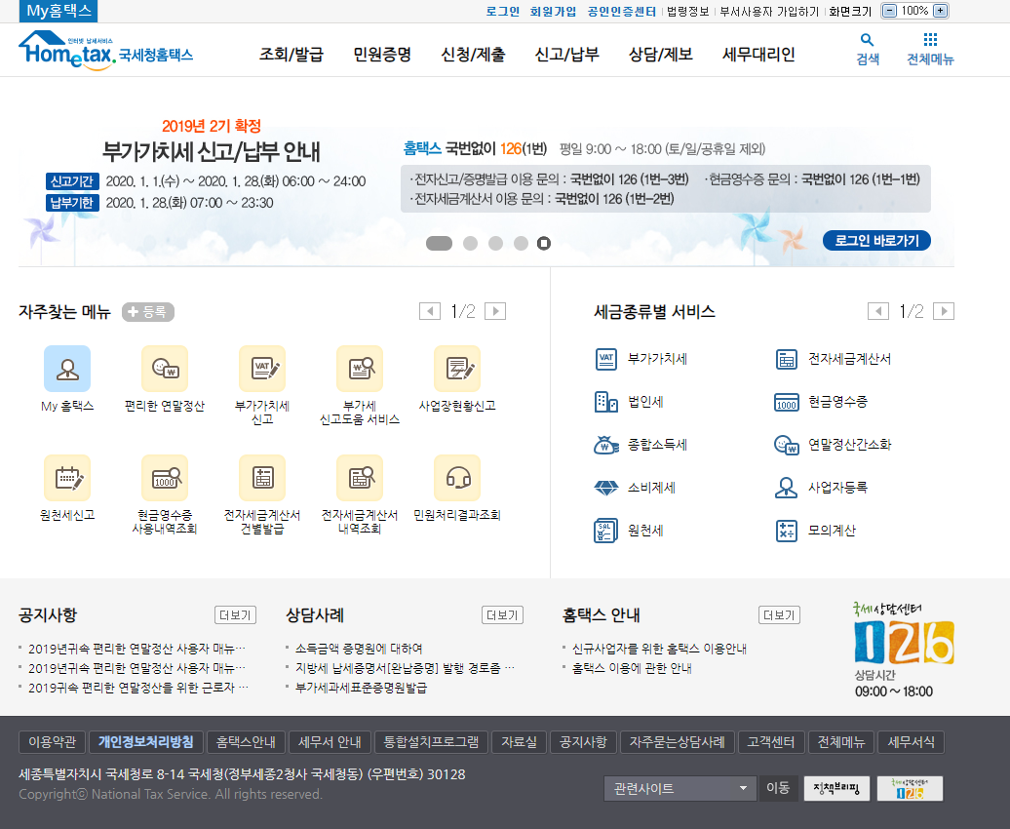Open the 관련사이트 dropdown
Screen dimensions: 1010x829
pos(680,788)
